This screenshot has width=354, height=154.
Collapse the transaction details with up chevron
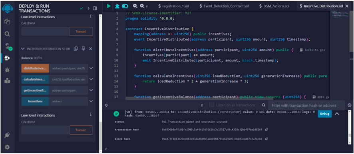click(x=336, y=114)
